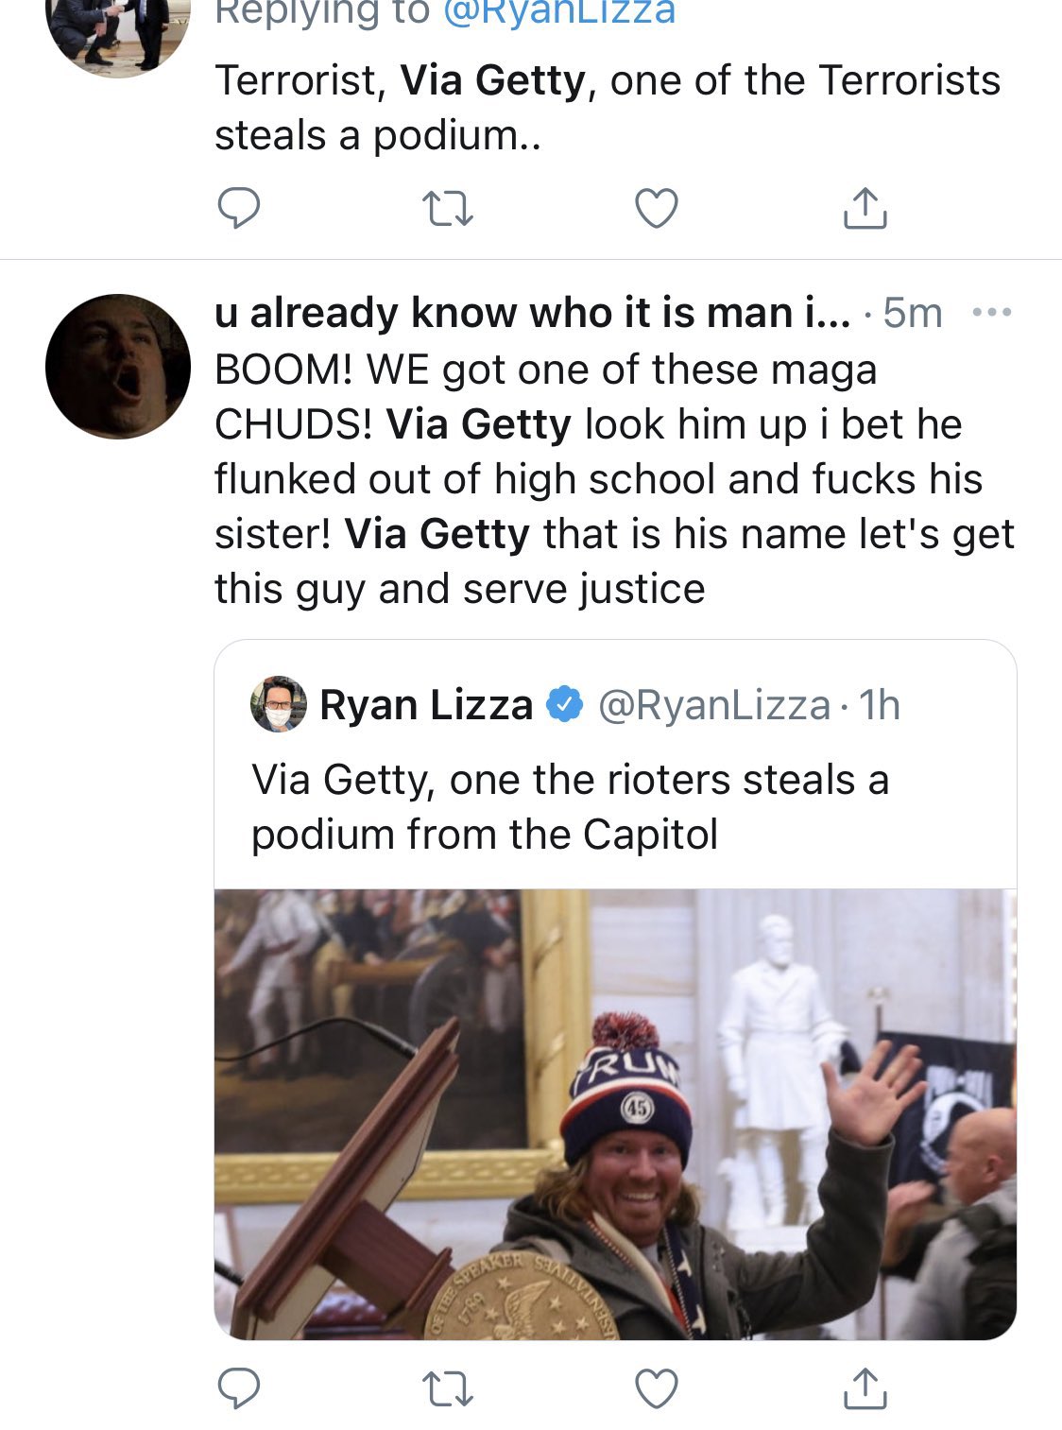View the shouting-man profile avatar

118,367
